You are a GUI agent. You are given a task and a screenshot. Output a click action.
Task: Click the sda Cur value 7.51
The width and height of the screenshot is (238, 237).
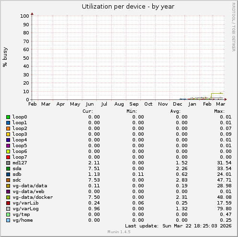point(94,169)
